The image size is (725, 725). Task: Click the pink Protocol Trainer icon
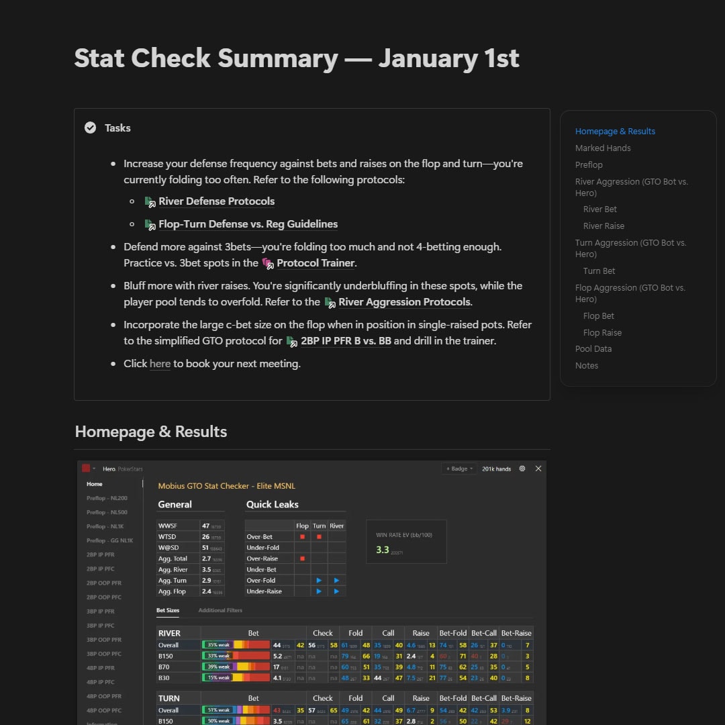[268, 263]
